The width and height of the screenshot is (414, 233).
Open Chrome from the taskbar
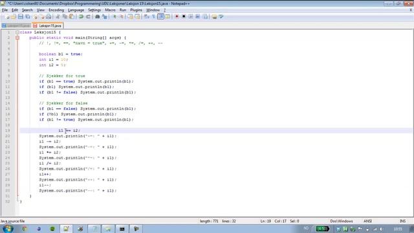coord(25,228)
